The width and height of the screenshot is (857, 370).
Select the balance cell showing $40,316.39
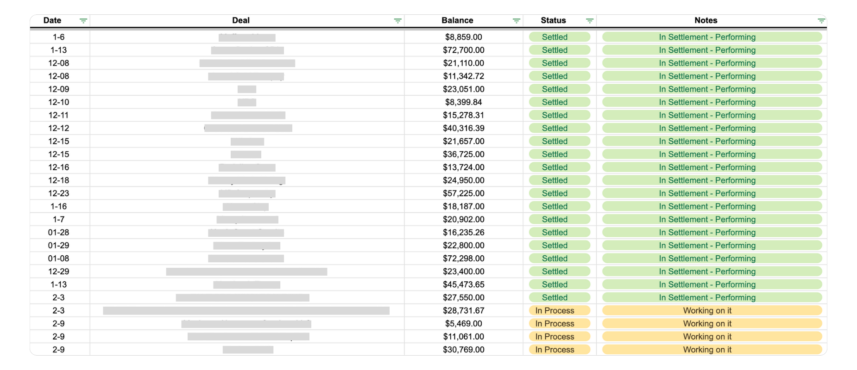tap(463, 128)
